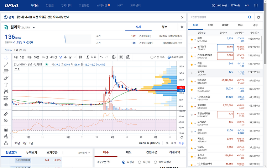267x168 pixels.
Task: Expand the 질리카 ZIL/KRW market dropdown
Action: point(34,27)
